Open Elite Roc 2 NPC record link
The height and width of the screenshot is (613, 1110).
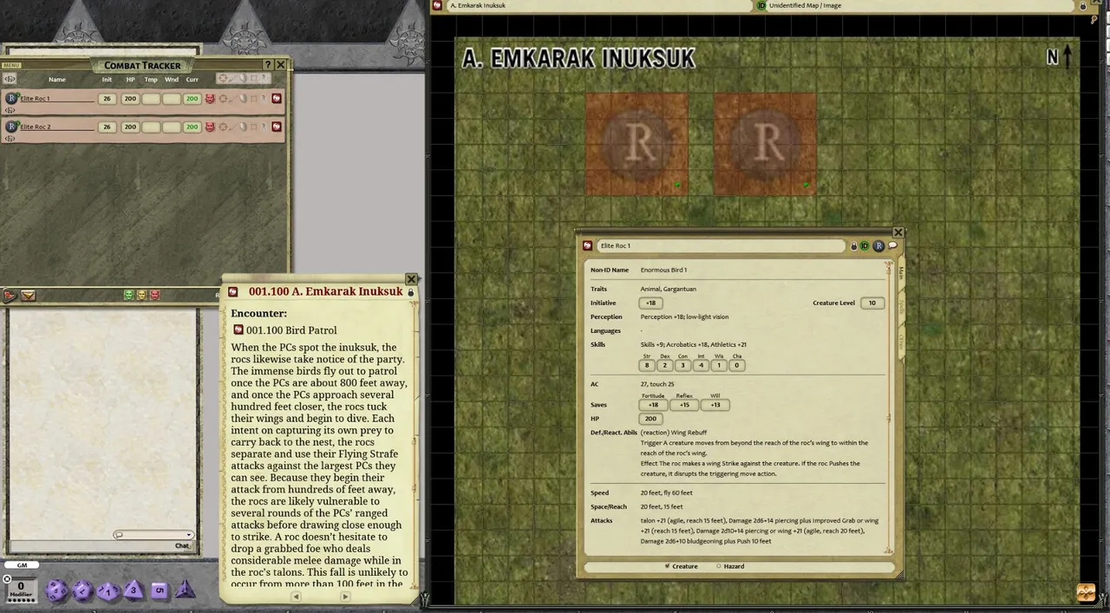coord(277,127)
